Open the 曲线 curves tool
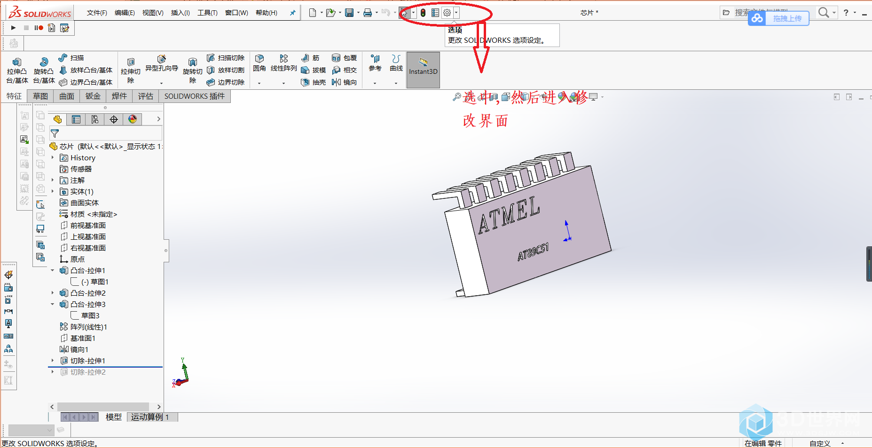Image resolution: width=872 pixels, height=448 pixels. tap(396, 63)
